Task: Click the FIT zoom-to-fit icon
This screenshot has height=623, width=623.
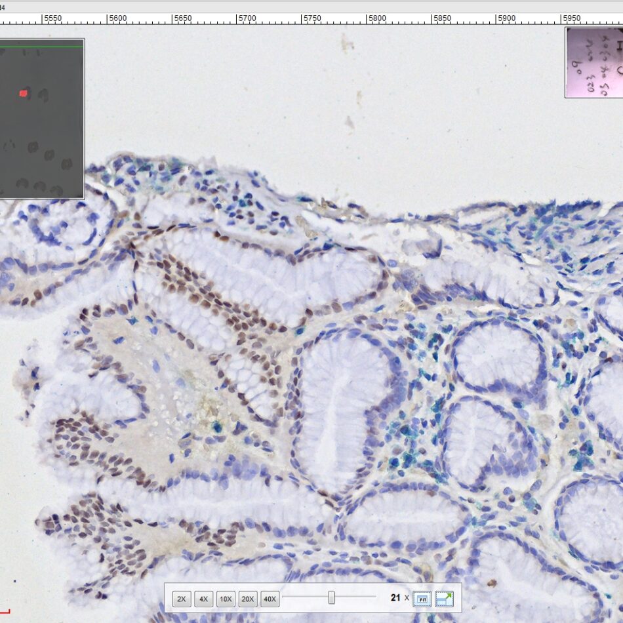Action: click(422, 599)
